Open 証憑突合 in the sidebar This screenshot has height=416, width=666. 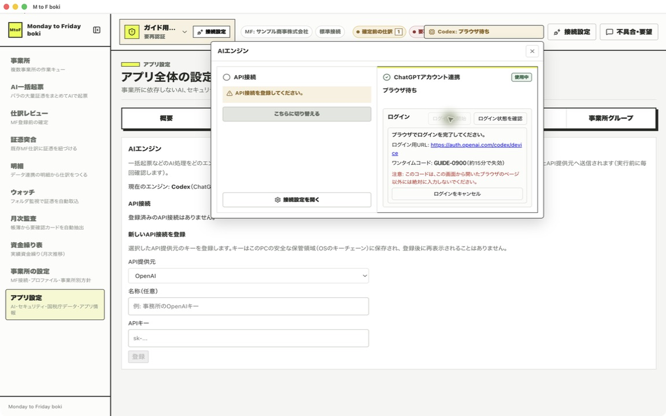55,144
